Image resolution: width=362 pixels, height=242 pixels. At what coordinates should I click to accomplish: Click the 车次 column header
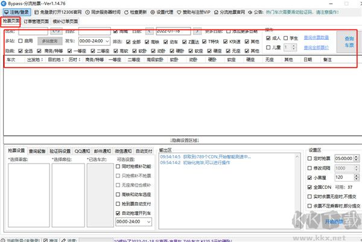point(11,60)
